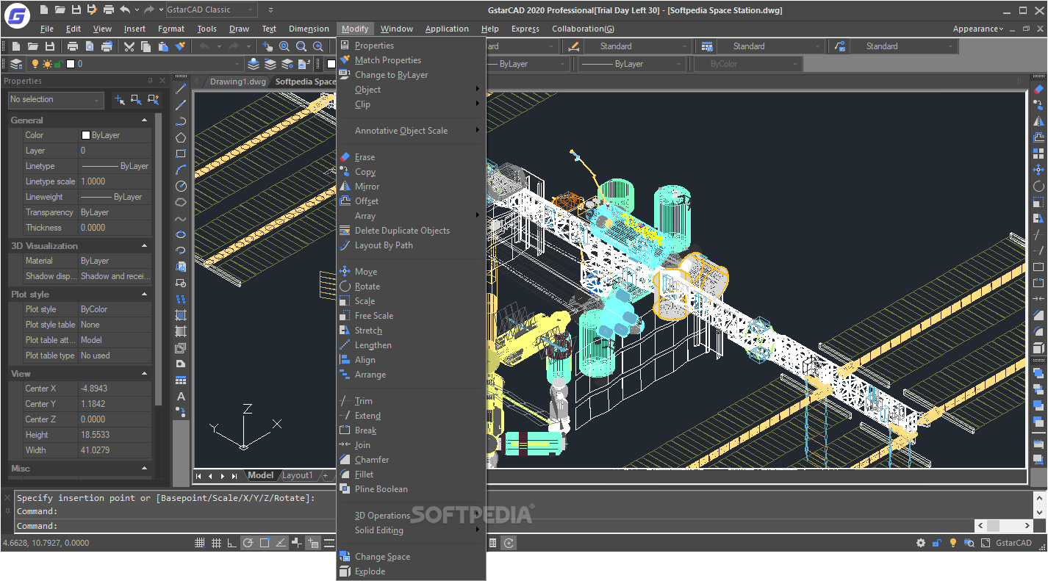The image size is (1048, 581).
Task: Select the Multiline Text A tool
Action: (181, 396)
